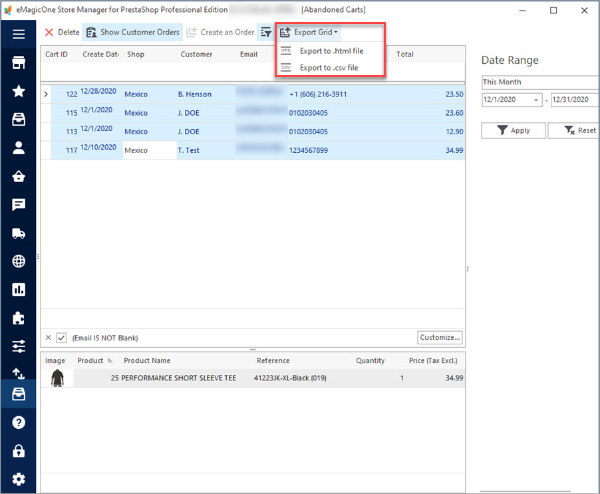The width and height of the screenshot is (600, 494).
Task: Open the shopping basket icon in the sidebar
Action: click(19, 176)
